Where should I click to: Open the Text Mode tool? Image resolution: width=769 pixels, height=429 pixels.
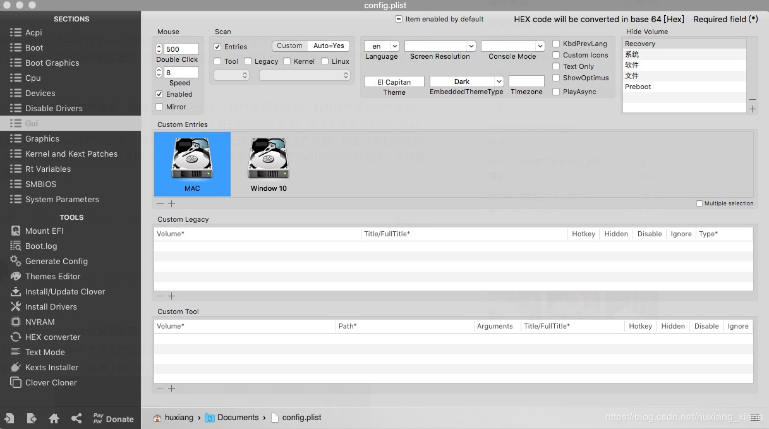click(x=45, y=352)
